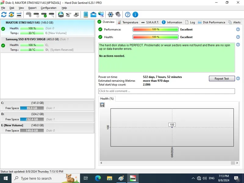Click the disk icon with magnifying glass
This screenshot has height=183, width=244.
pyautogui.click(x=52, y=15)
